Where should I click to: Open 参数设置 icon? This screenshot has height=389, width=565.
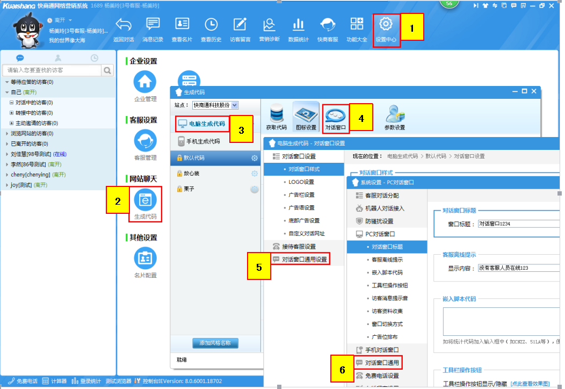pos(395,118)
